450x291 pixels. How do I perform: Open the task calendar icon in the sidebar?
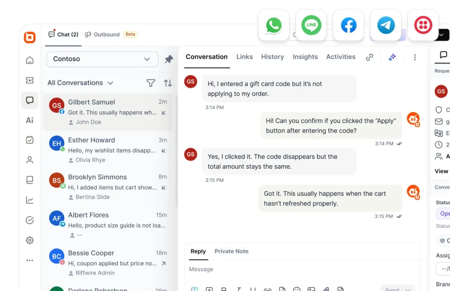29,140
